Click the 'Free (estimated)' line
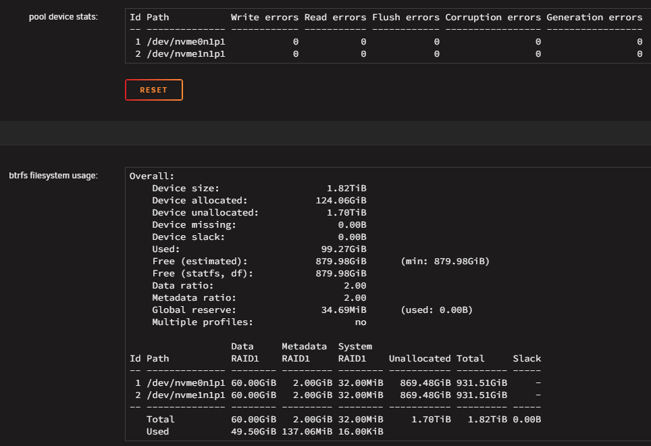 tap(321, 262)
